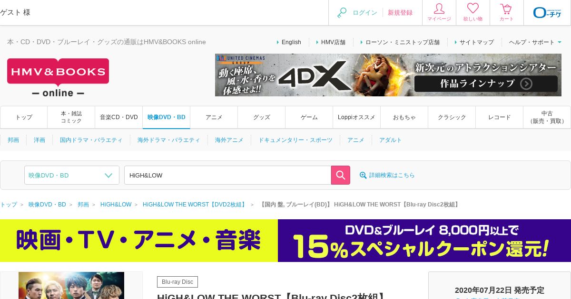The height and width of the screenshot is (299, 571).
Task: Select the アニメ main navigation tab
Action: (x=214, y=117)
